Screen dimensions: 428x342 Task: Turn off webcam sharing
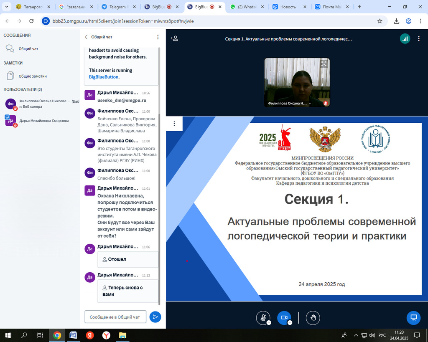(x=284, y=318)
